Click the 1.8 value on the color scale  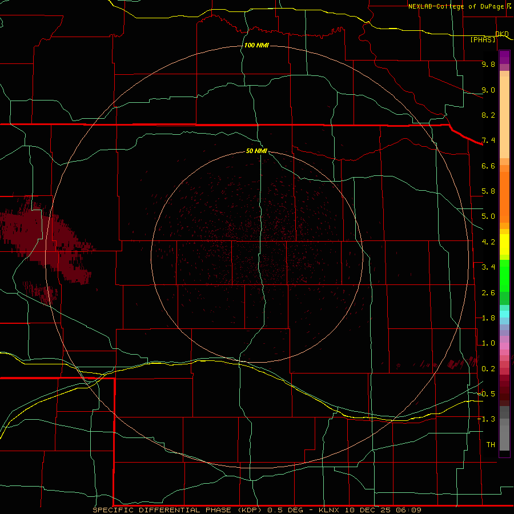coord(488,318)
